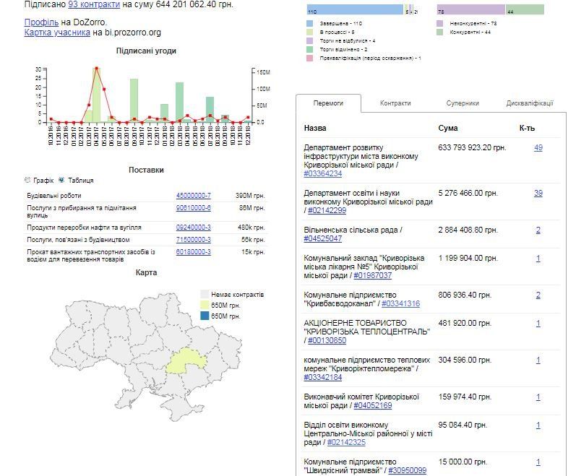Switch to the Контракти tab

click(x=395, y=103)
